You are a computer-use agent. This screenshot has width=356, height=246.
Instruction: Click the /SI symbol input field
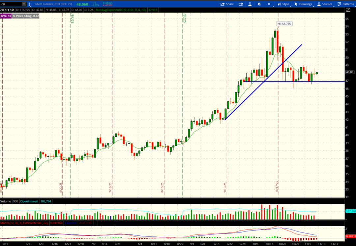[x=11, y=4]
